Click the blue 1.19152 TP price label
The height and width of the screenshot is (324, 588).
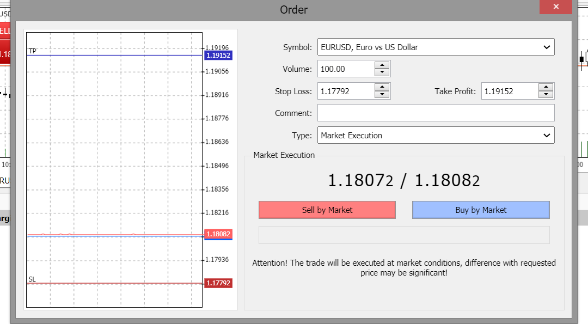pyautogui.click(x=217, y=55)
